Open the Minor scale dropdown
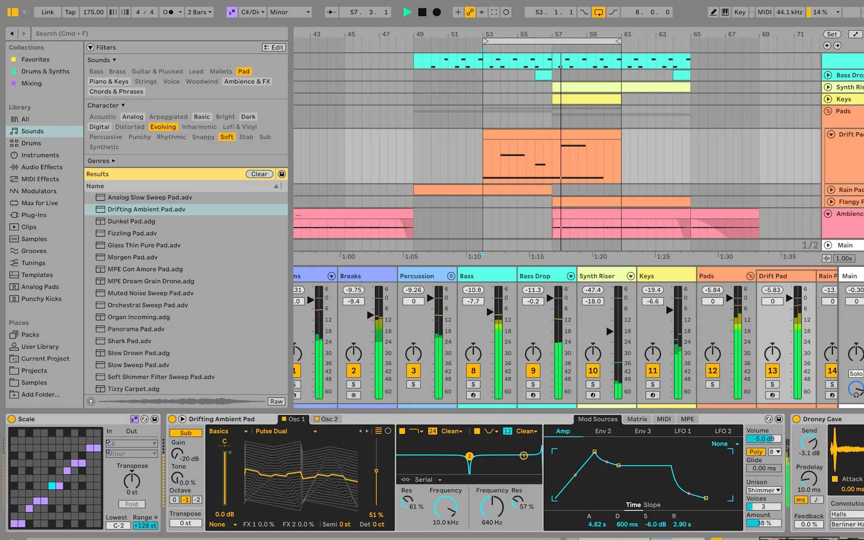864x540 pixels. click(x=290, y=12)
